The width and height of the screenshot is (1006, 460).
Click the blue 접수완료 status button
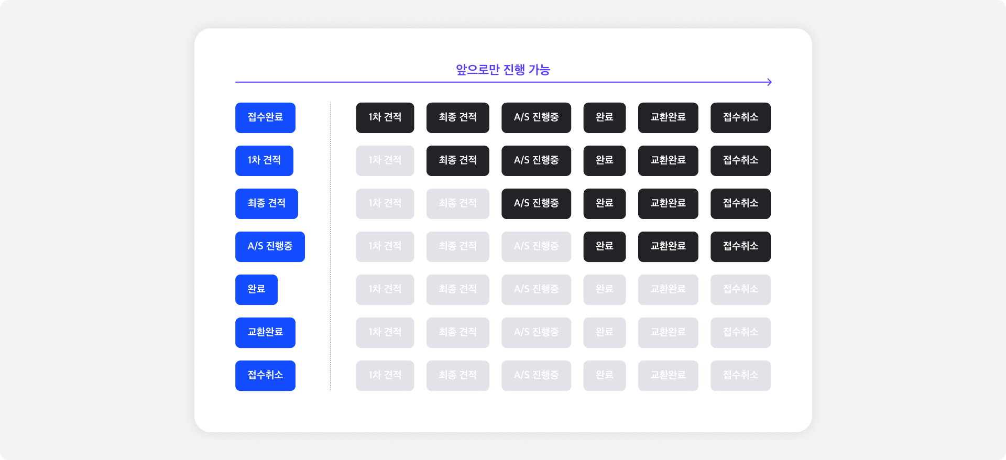click(265, 118)
